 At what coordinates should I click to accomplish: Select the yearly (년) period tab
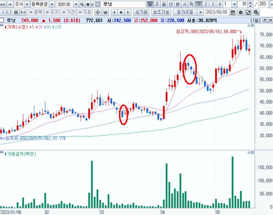pyautogui.click(x=171, y=4)
